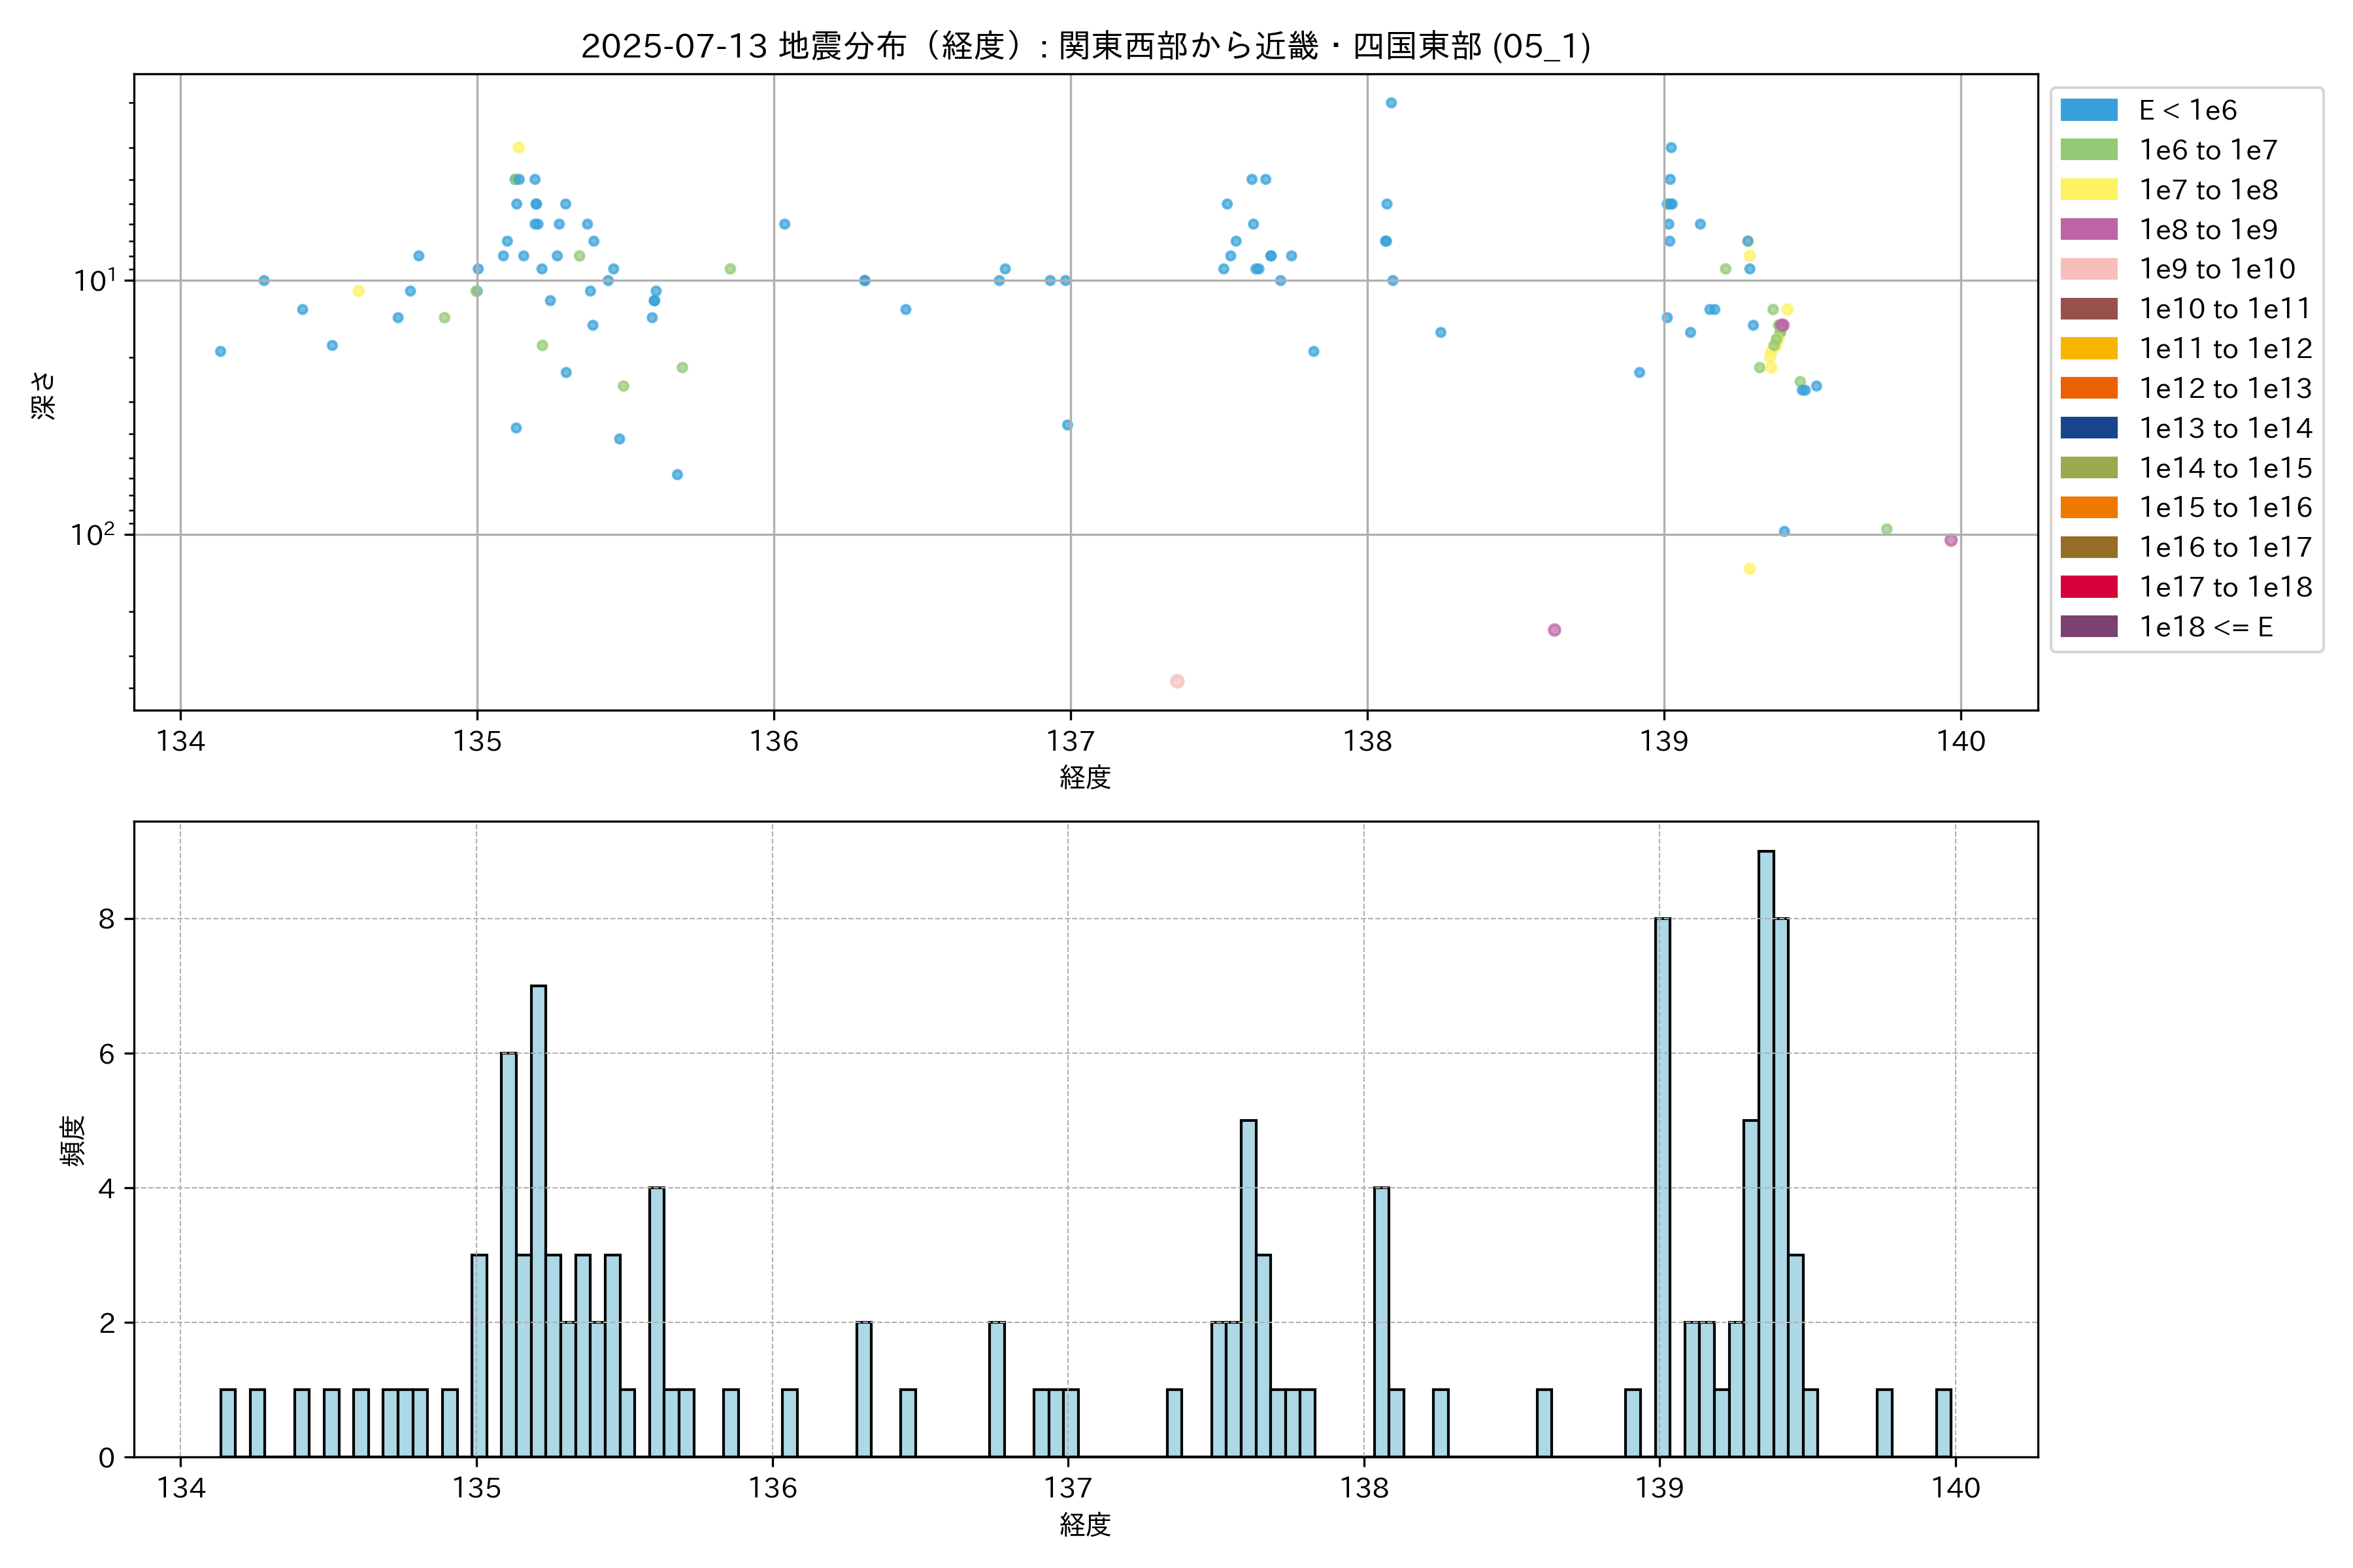The width and height of the screenshot is (2353, 1568).
Task: Click the '1e17 to 1e18' red legend swatch
Action: (2088, 587)
